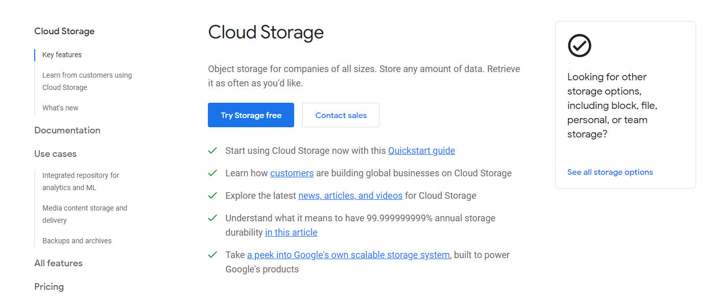
Task: Follow the customers hyperlink
Action: click(292, 173)
